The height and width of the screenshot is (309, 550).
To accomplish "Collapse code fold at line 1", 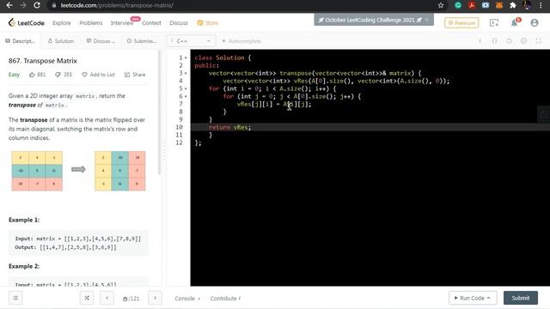I will point(186,58).
